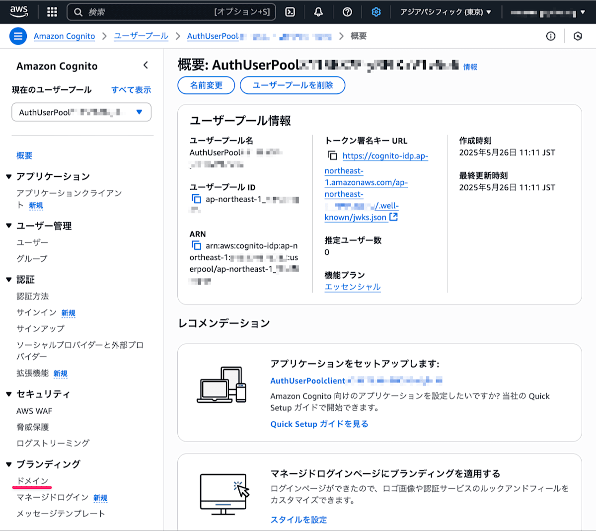The width and height of the screenshot is (596, 531).
Task: Open サインイン in sidebar
Action: [x=36, y=312]
